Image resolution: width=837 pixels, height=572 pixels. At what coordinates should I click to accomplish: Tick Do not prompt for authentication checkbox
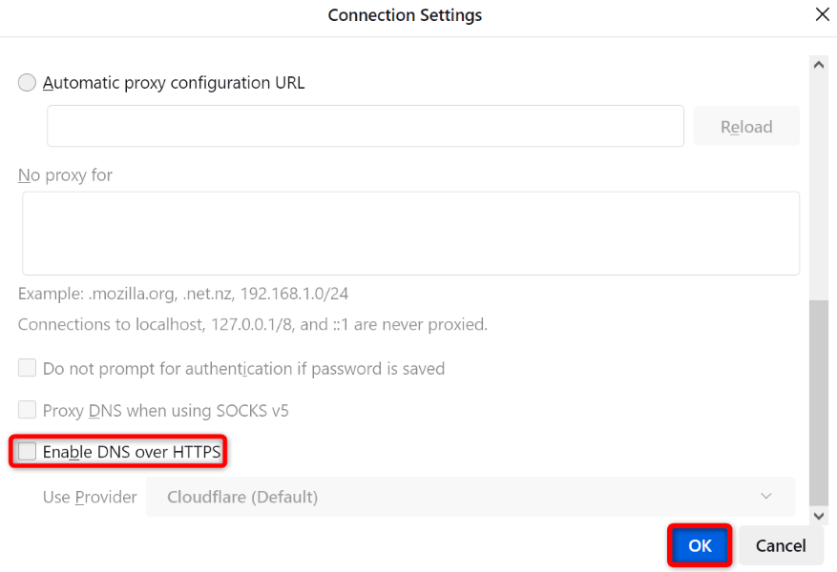[28, 368]
